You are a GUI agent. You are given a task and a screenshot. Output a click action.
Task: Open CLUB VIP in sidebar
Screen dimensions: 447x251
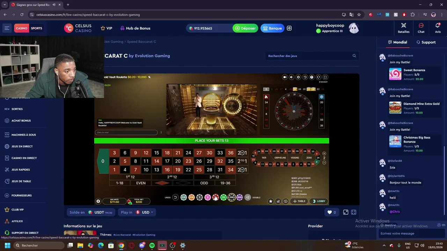pyautogui.click(x=17, y=210)
